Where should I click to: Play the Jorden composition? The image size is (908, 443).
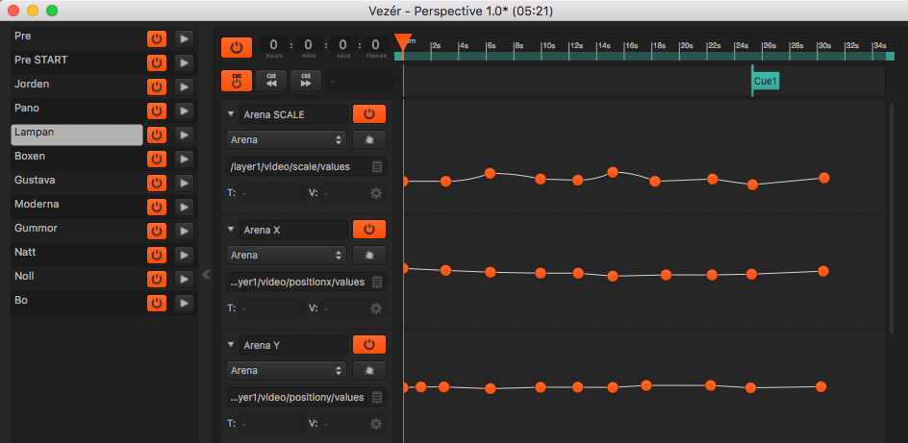pos(184,86)
